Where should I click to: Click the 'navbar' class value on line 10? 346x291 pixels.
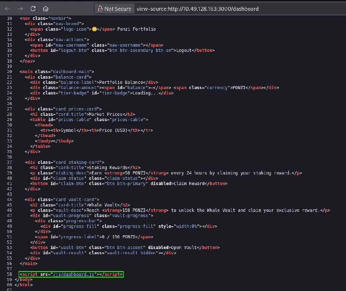[58, 18]
